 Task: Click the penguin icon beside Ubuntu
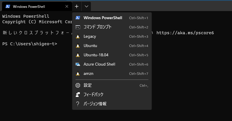click(78, 46)
